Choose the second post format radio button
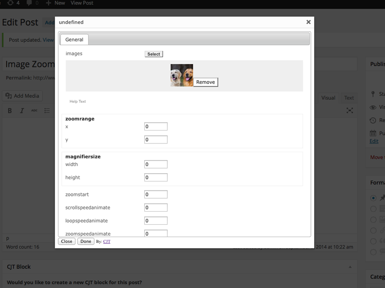 coord(373,209)
